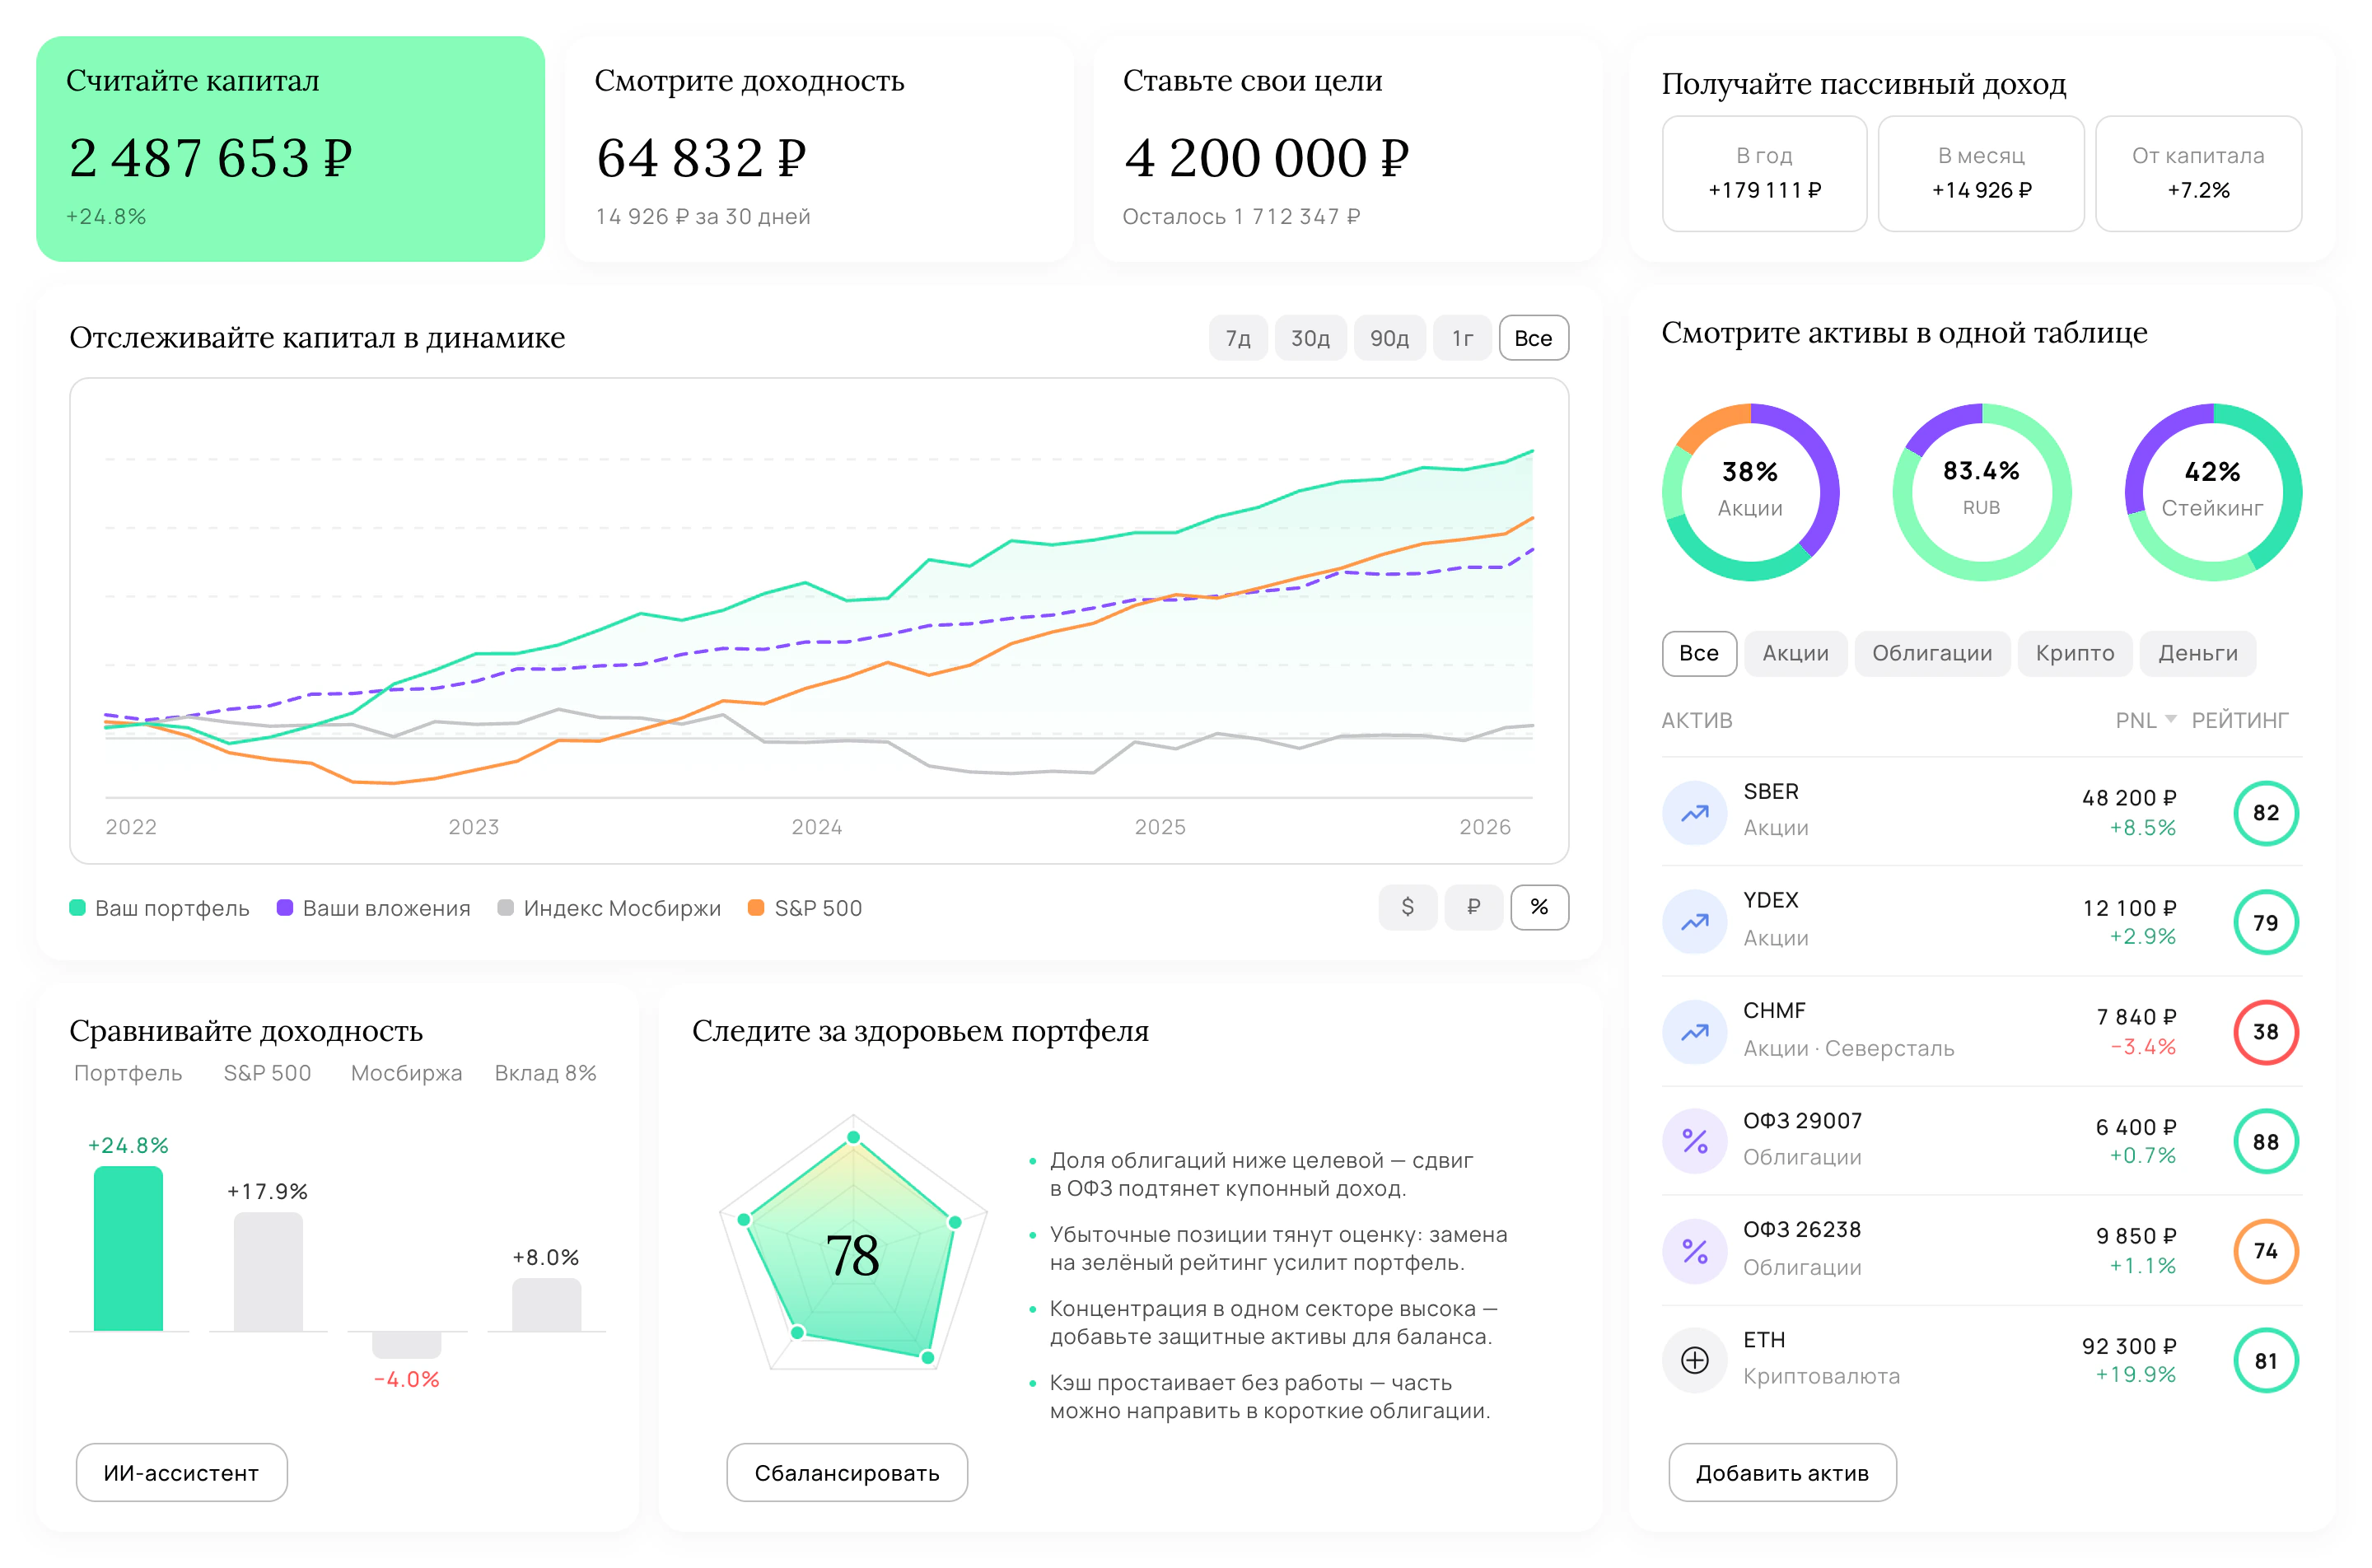
Task: Toggle Ваши вложения legend series
Action: (374, 908)
